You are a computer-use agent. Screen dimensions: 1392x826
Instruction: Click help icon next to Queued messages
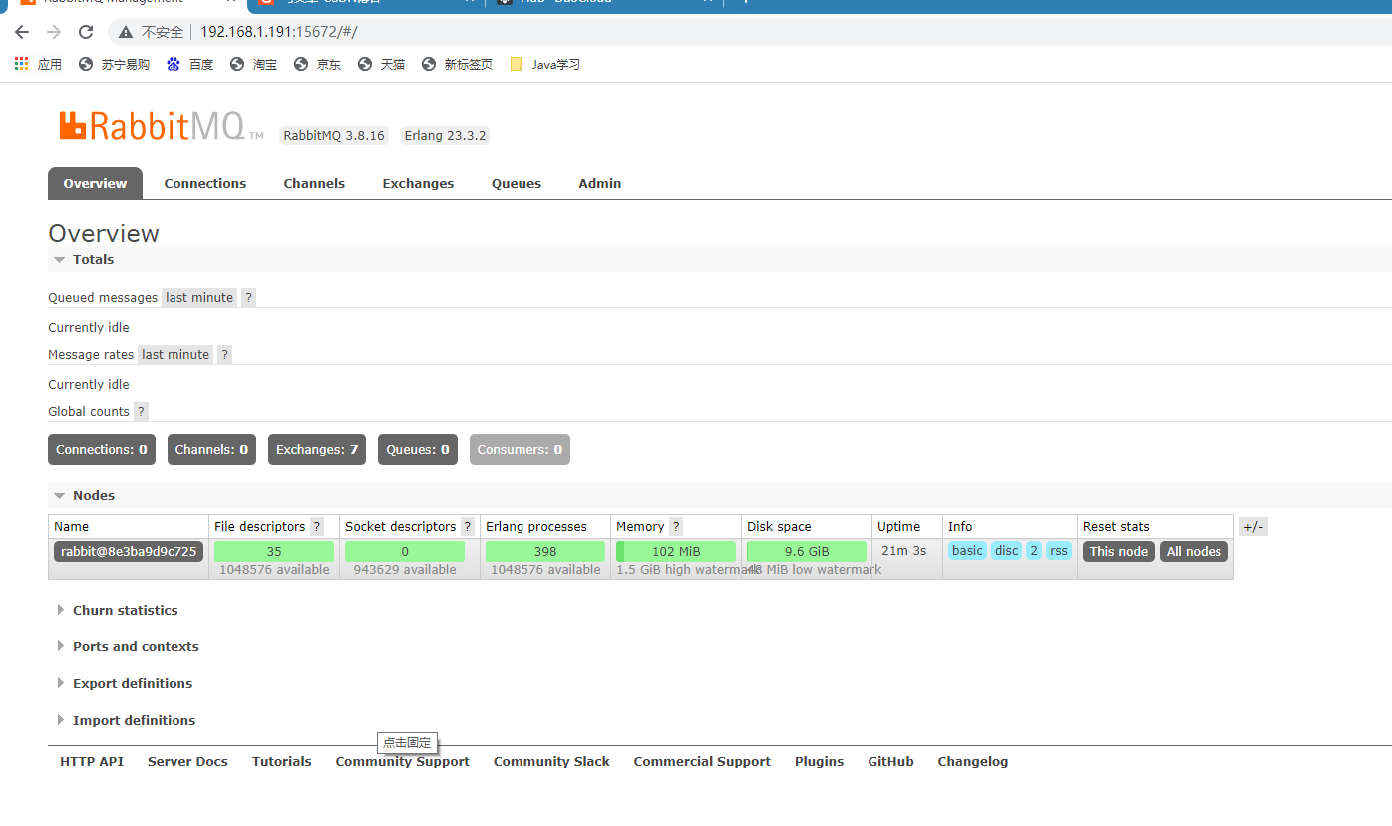tap(248, 297)
